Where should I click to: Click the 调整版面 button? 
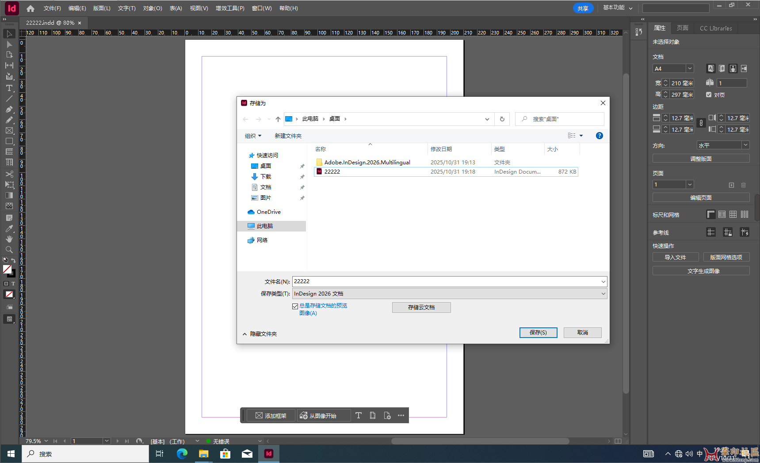point(701,158)
